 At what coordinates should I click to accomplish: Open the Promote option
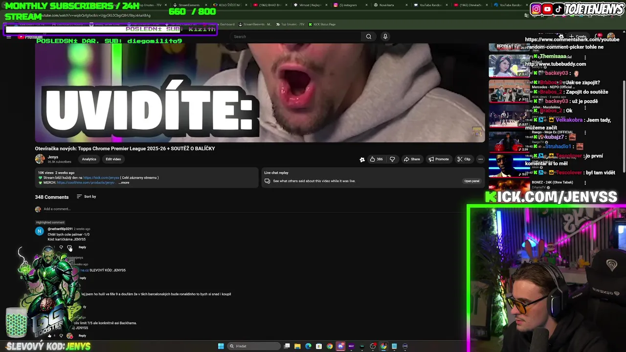tap(439, 159)
